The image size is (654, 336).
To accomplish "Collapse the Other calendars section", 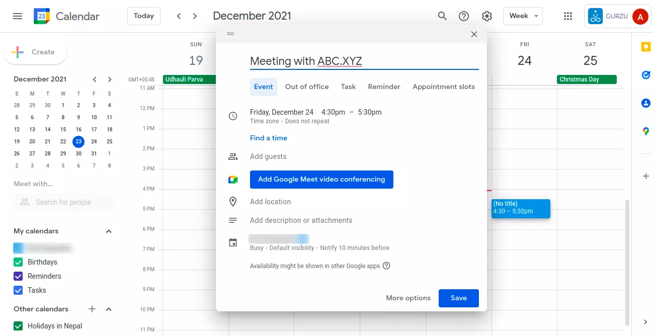I will (109, 309).
